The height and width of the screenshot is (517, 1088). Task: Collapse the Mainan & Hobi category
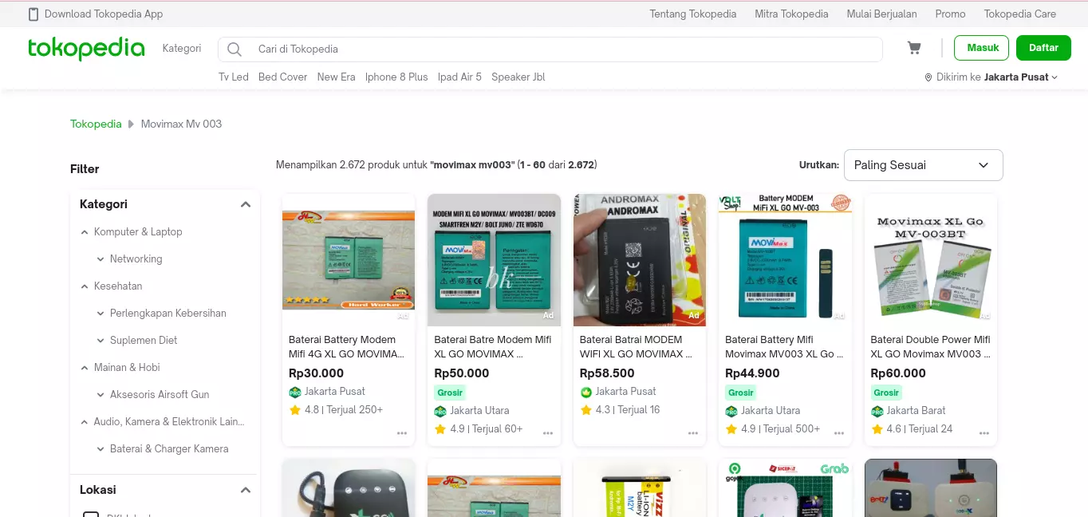[85, 368]
